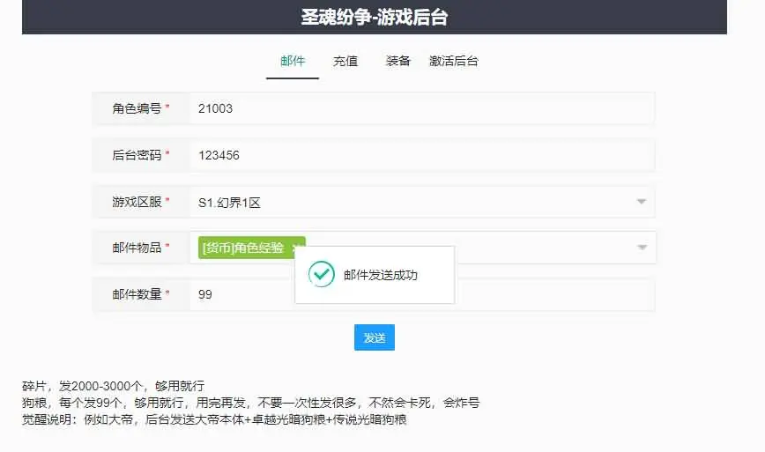Switch to the 激活后台 tab

pyautogui.click(x=454, y=61)
